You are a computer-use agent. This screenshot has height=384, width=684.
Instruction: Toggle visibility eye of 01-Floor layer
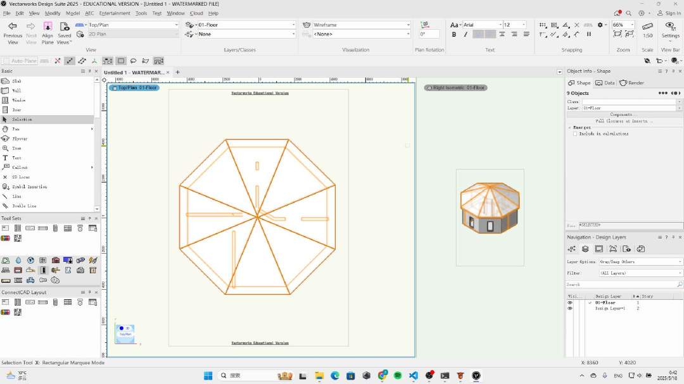point(569,302)
